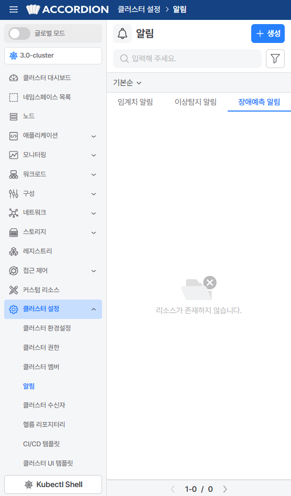
Task: Open the 클러스터 설정 breadcrumb link
Action: click(x=139, y=9)
